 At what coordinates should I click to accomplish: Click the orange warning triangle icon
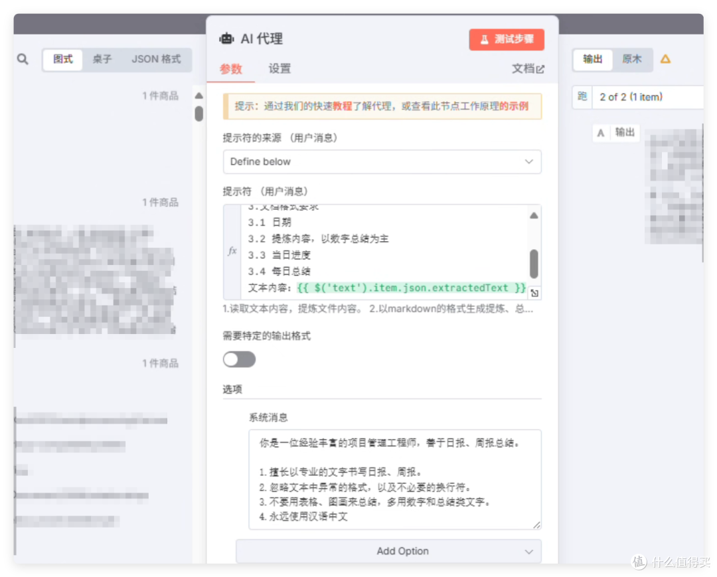(665, 59)
